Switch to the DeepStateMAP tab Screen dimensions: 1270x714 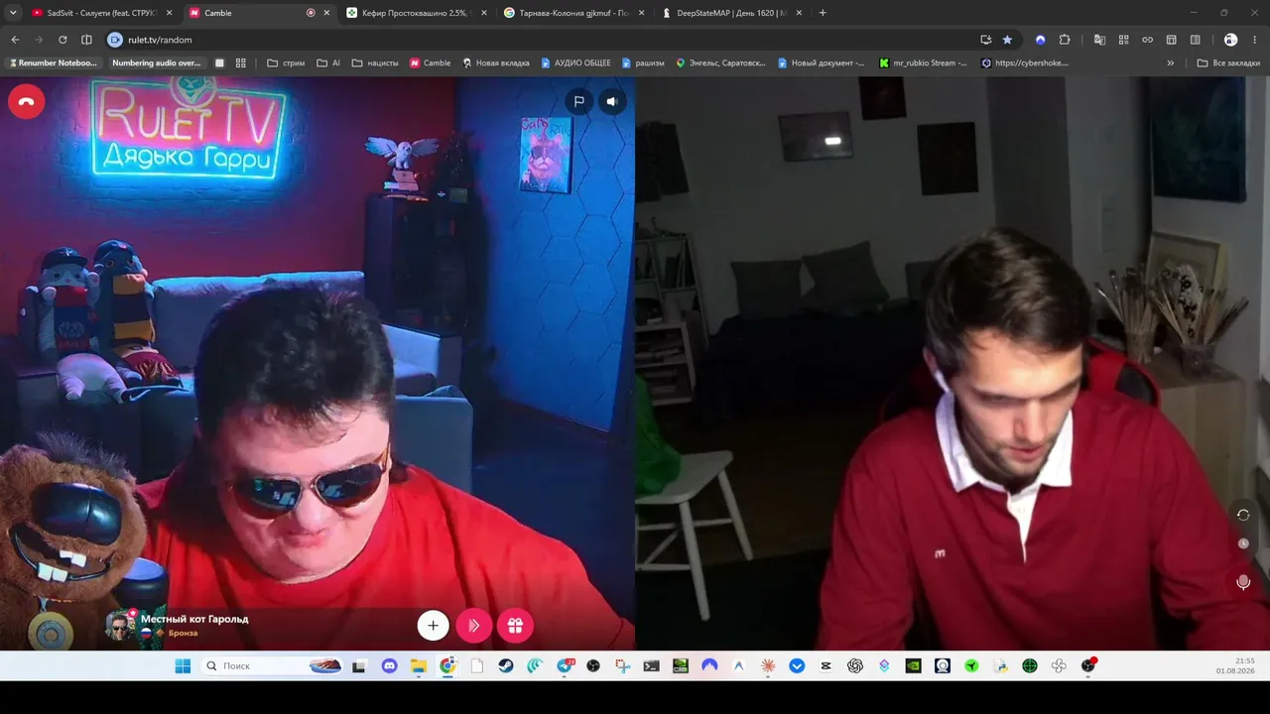(x=732, y=13)
